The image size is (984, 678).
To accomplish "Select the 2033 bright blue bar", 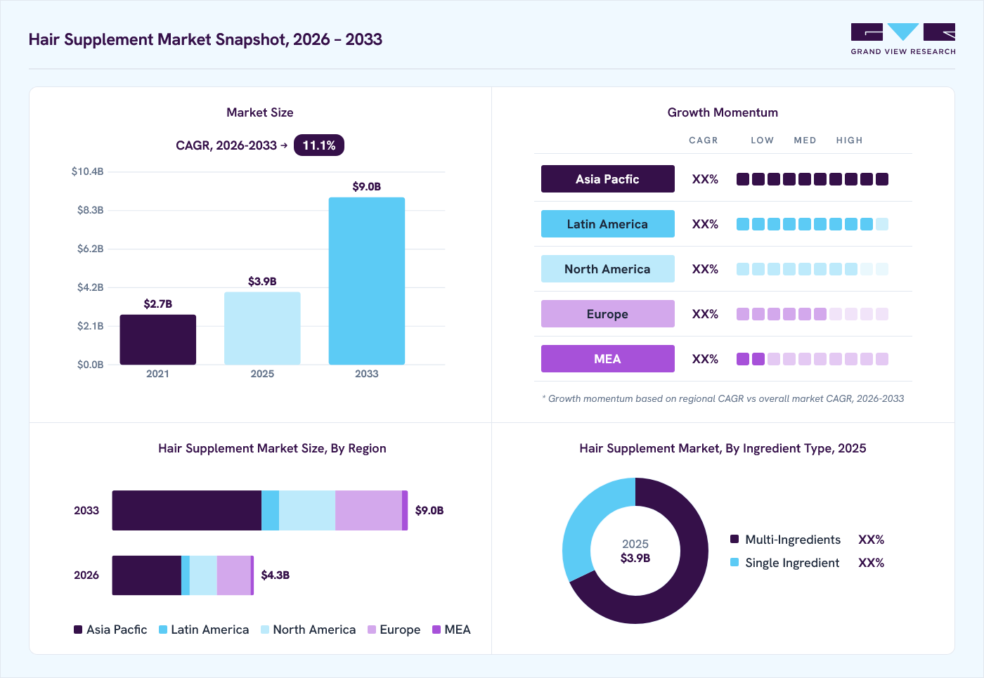I will (367, 281).
